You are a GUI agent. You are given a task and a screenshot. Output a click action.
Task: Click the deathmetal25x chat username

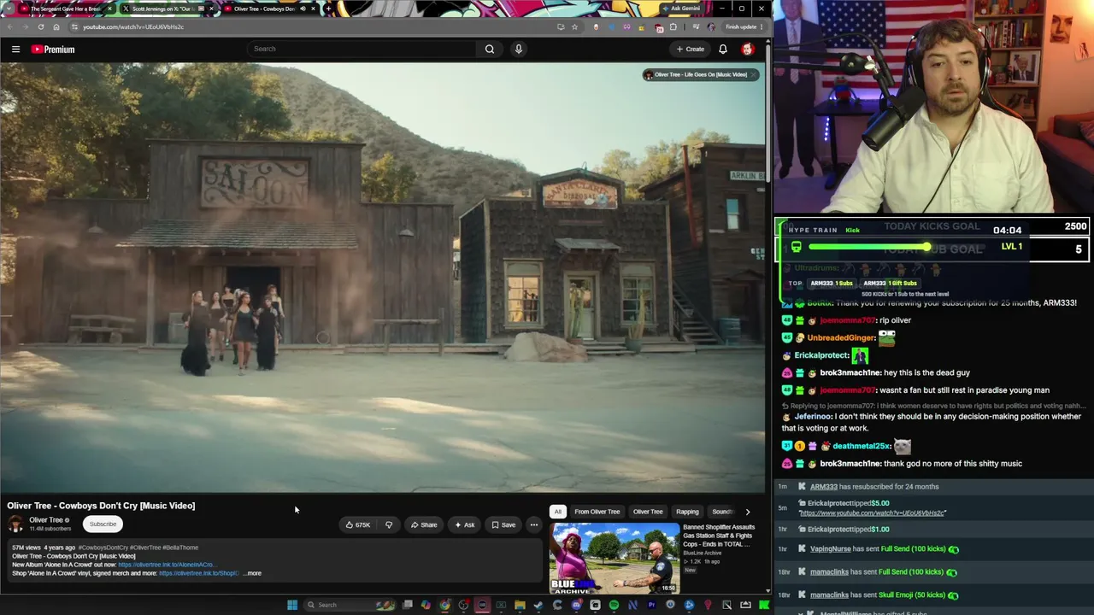coord(862,446)
